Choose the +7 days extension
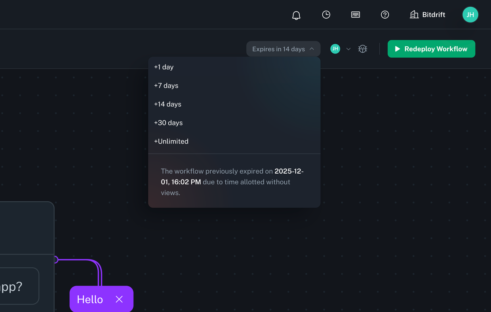The image size is (491, 312). 166,85
